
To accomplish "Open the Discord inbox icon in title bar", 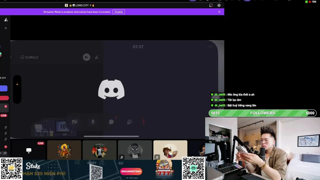I will (x=211, y=5).
